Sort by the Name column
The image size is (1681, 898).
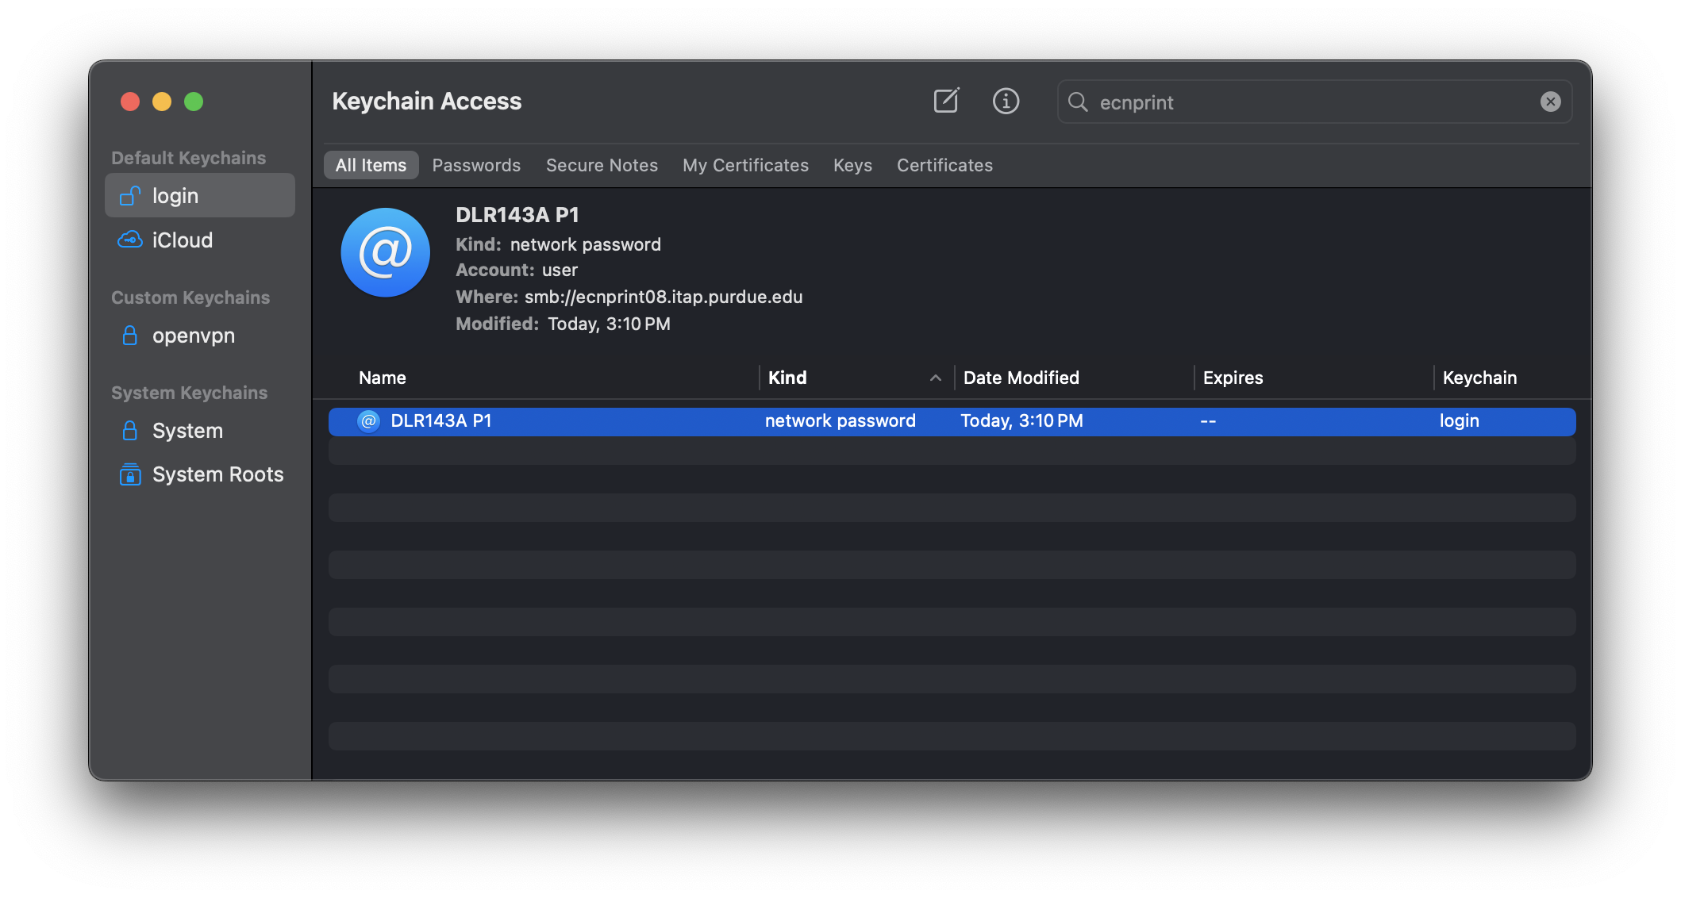pos(383,378)
